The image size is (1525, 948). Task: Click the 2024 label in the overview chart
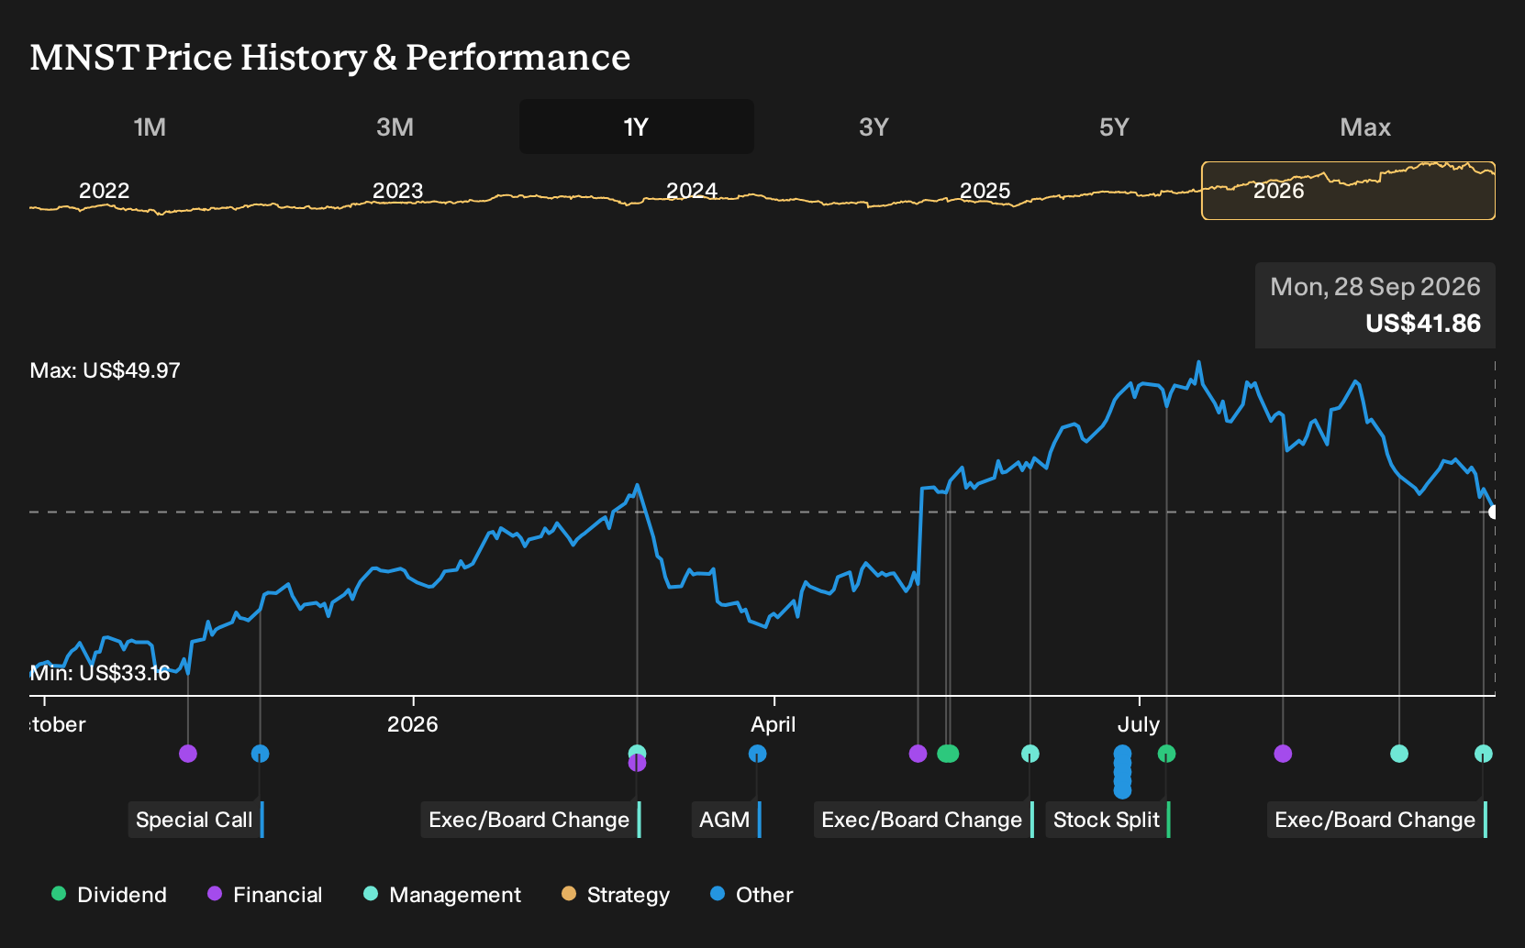pyautogui.click(x=691, y=191)
